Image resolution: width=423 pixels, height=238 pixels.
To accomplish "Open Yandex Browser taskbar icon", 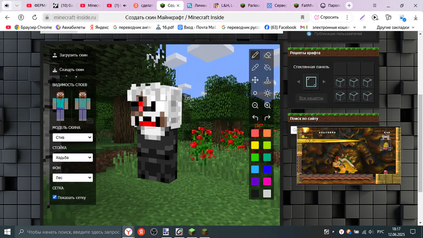I will tap(128, 232).
